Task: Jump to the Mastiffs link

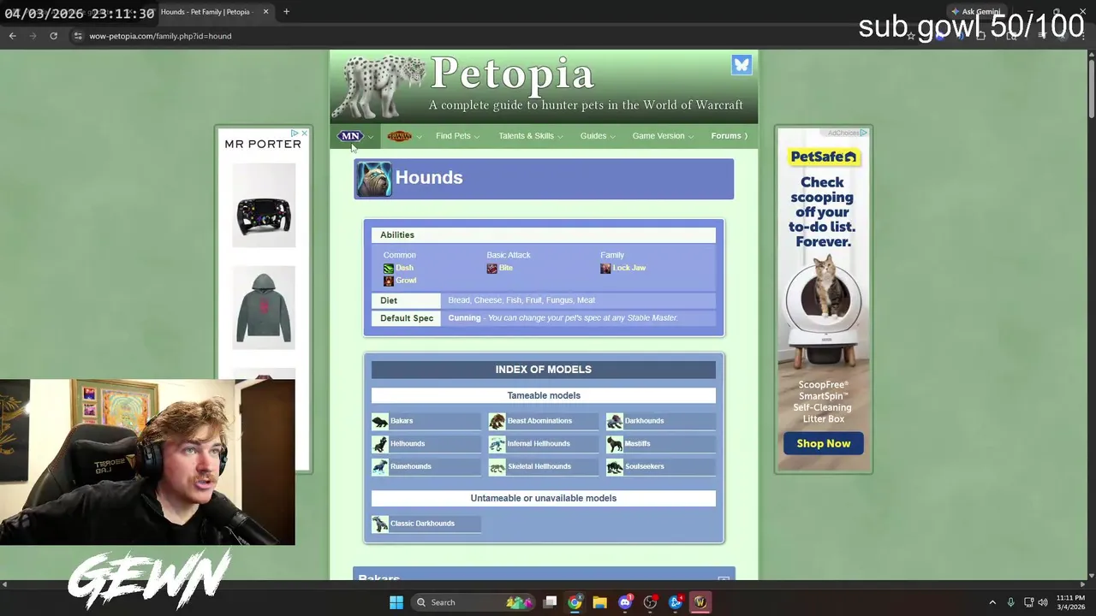Action: click(x=637, y=444)
